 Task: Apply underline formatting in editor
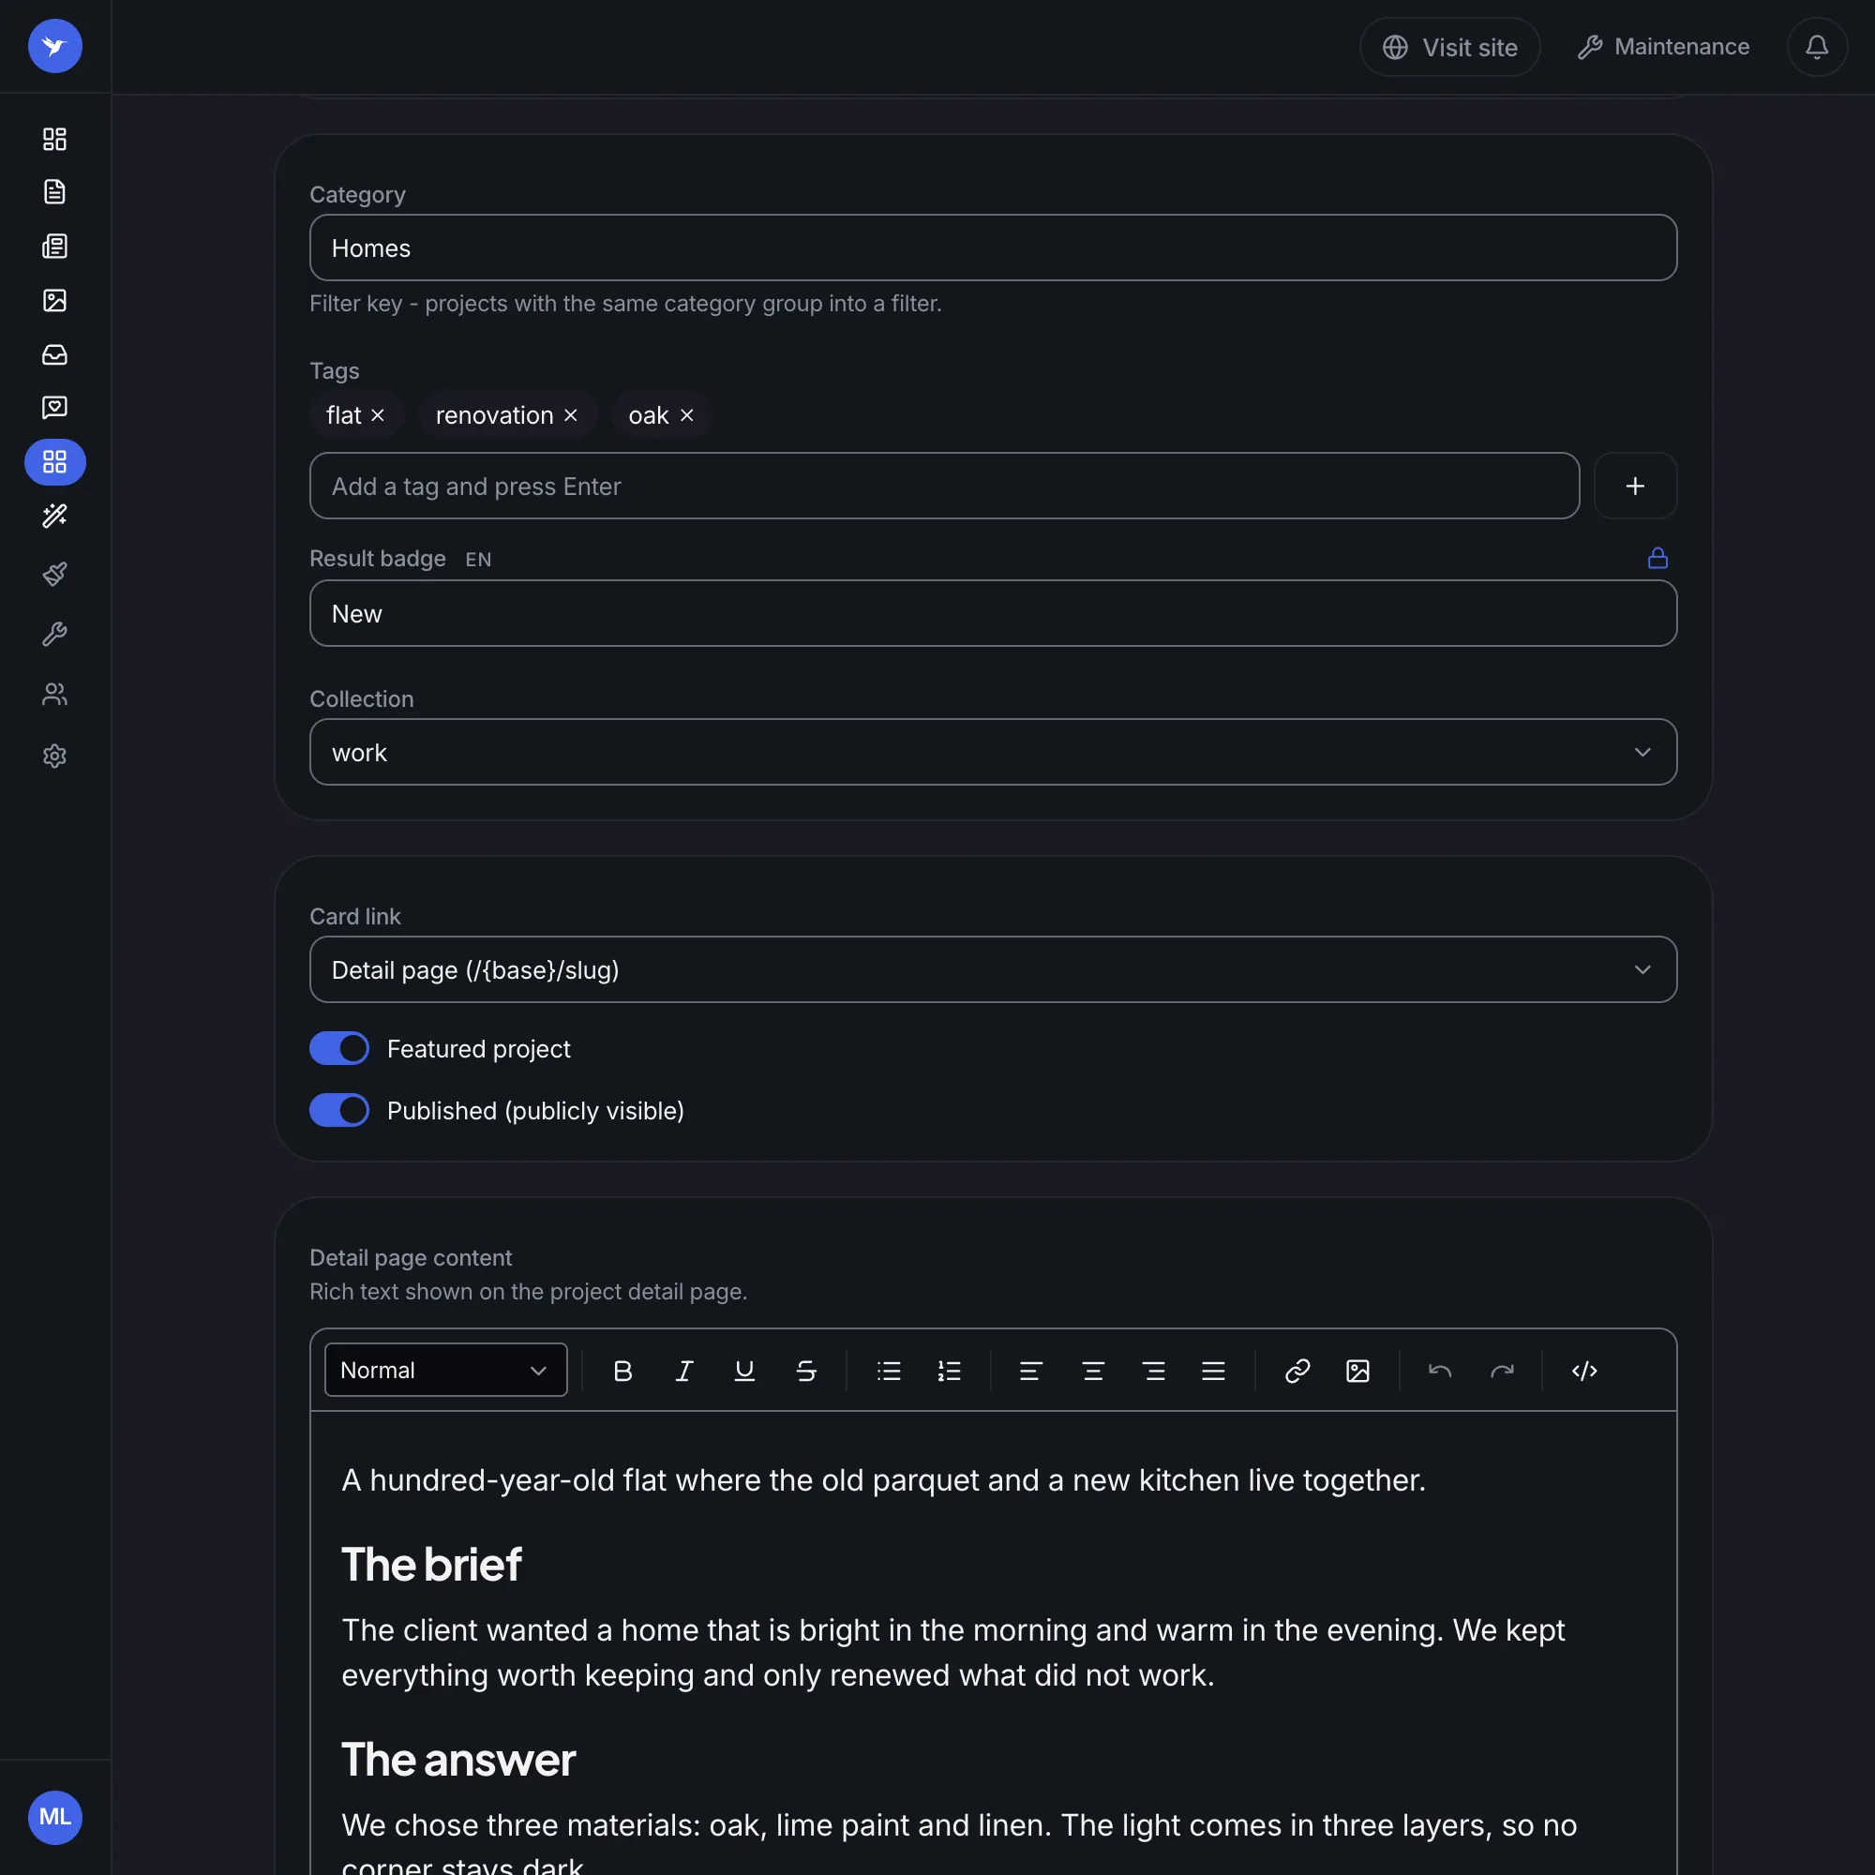click(744, 1371)
